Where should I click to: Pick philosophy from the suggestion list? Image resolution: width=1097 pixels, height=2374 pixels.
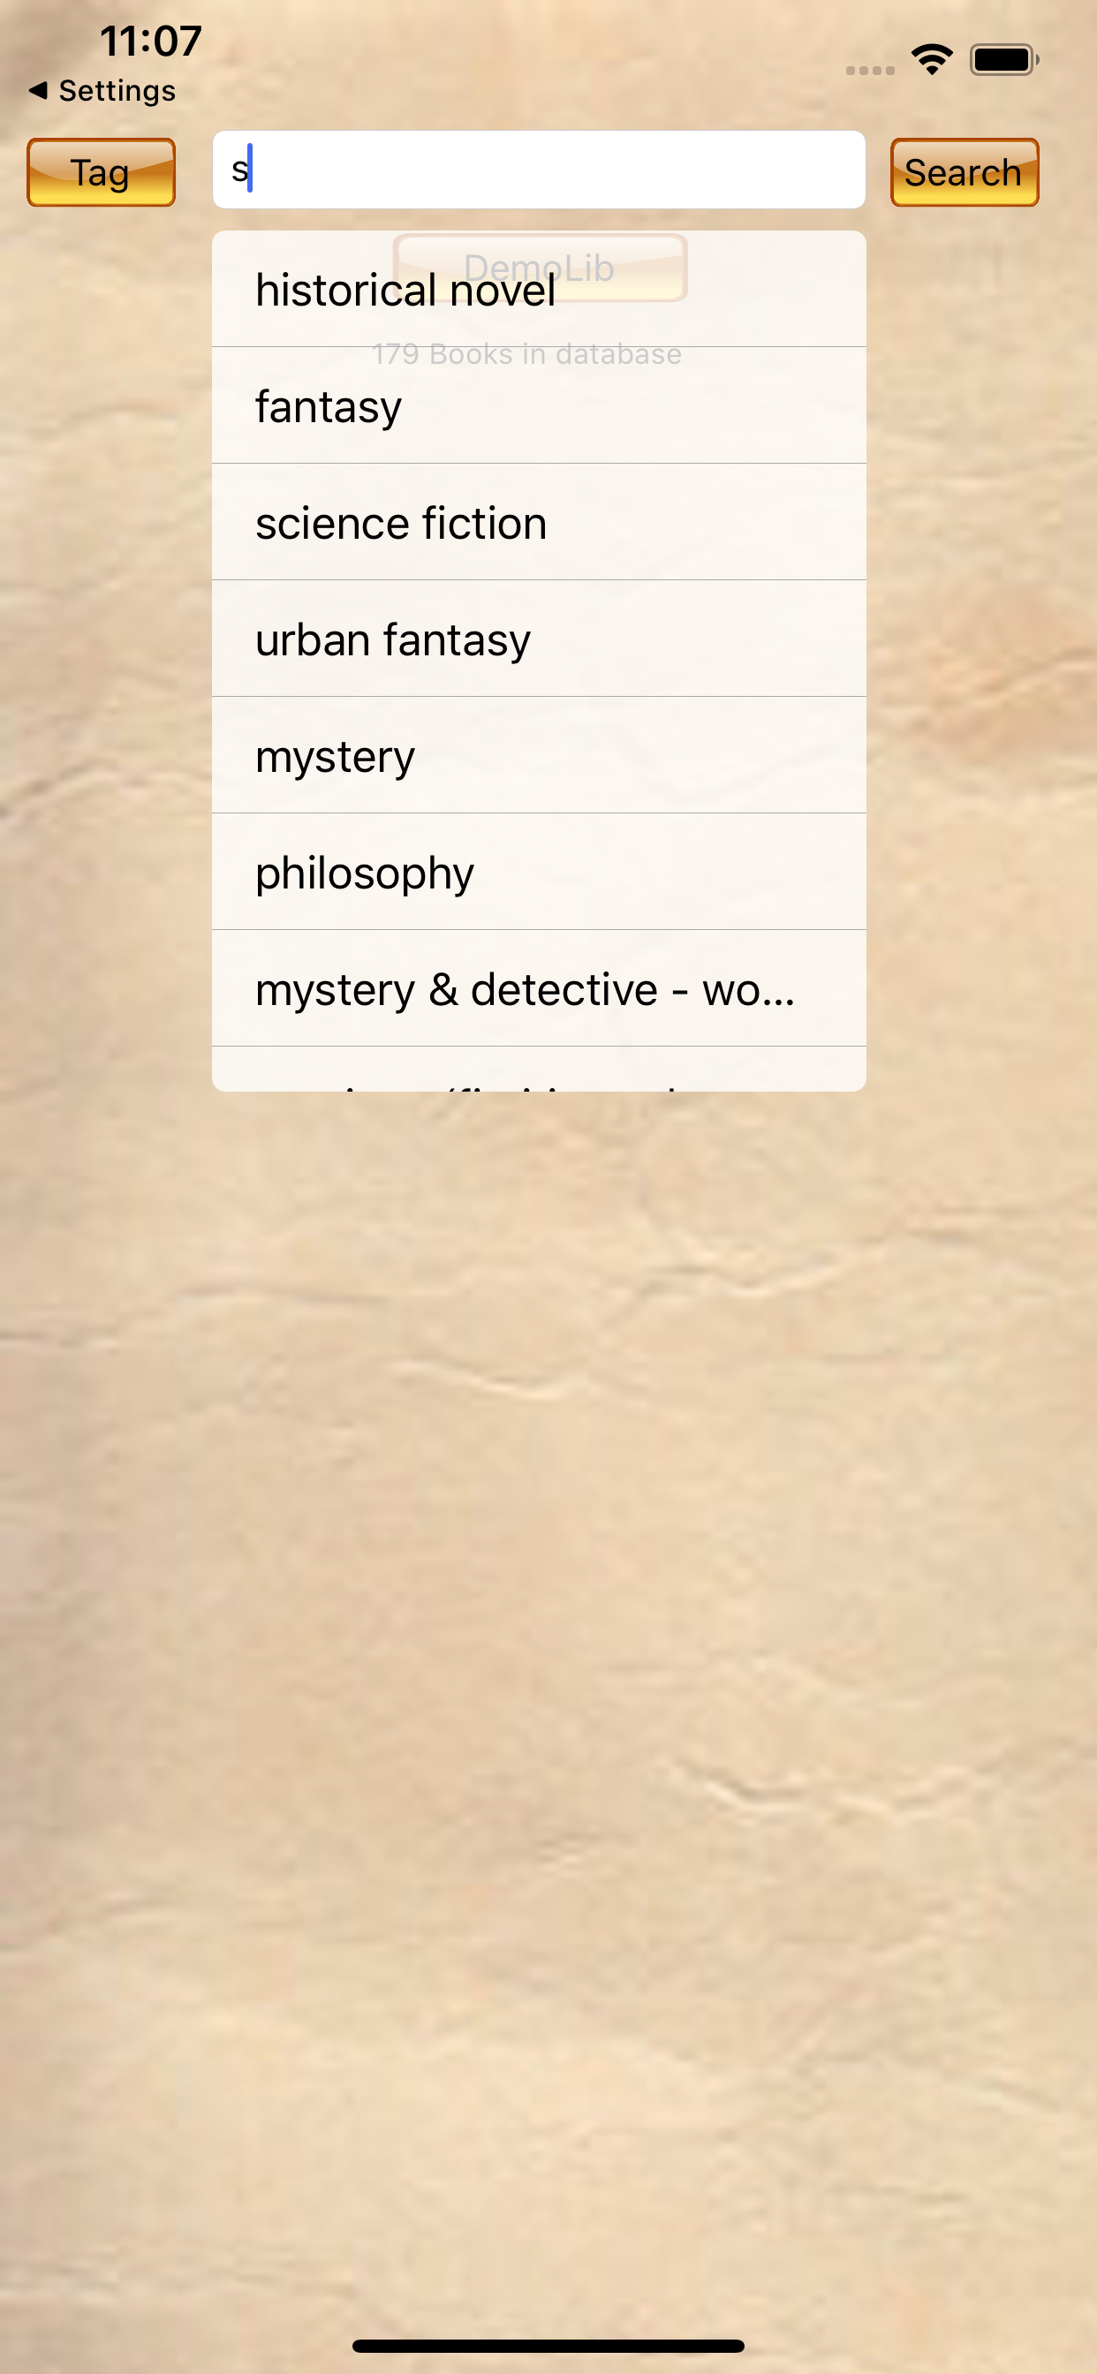(539, 872)
